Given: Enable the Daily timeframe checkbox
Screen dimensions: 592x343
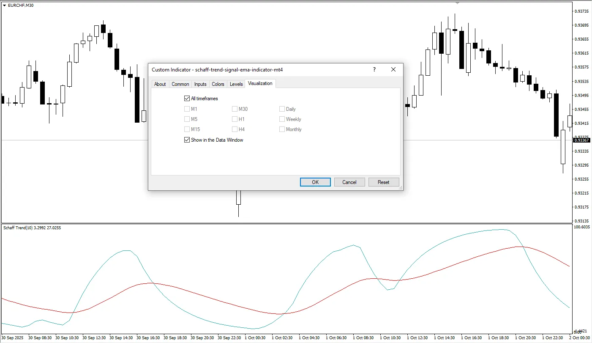Looking at the screenshot, I should (x=282, y=109).
